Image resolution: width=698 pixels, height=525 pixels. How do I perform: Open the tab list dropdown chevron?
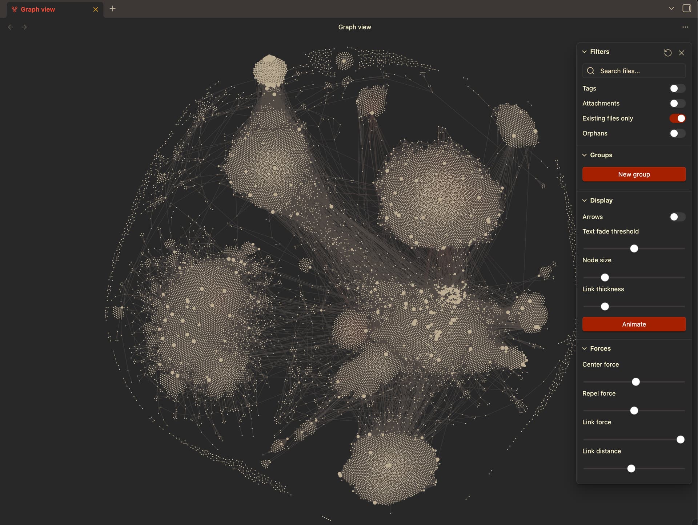click(671, 8)
